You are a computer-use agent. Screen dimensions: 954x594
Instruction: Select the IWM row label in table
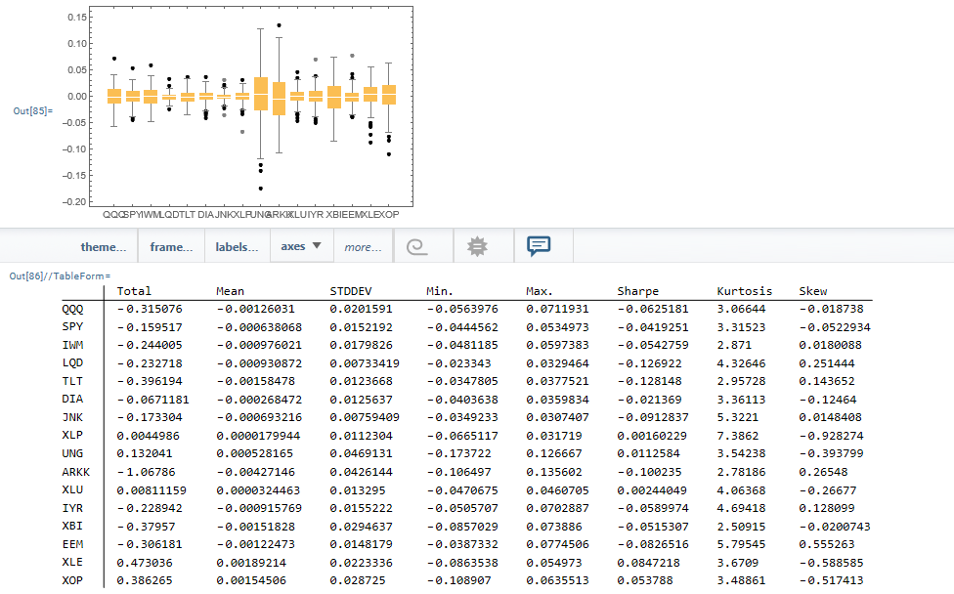(72, 345)
